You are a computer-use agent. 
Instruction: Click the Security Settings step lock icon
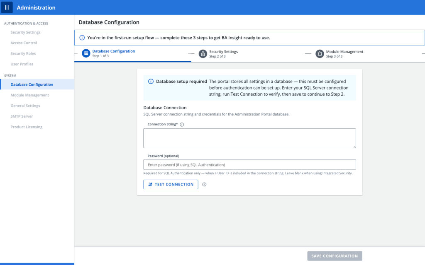pyautogui.click(x=203, y=54)
